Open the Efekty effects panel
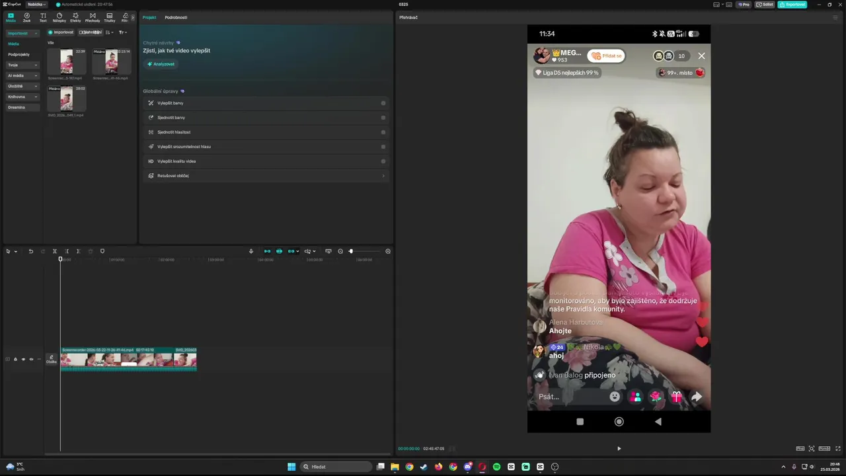Viewport: 846px width, 476px height. coord(75,17)
